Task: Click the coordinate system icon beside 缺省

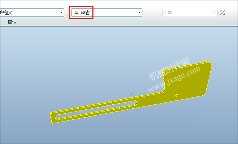Action: point(76,13)
